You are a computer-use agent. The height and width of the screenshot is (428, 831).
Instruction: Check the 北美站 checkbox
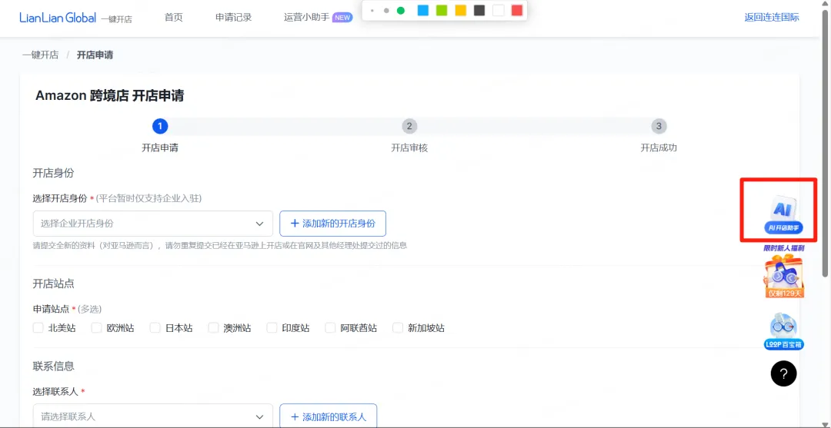38,328
